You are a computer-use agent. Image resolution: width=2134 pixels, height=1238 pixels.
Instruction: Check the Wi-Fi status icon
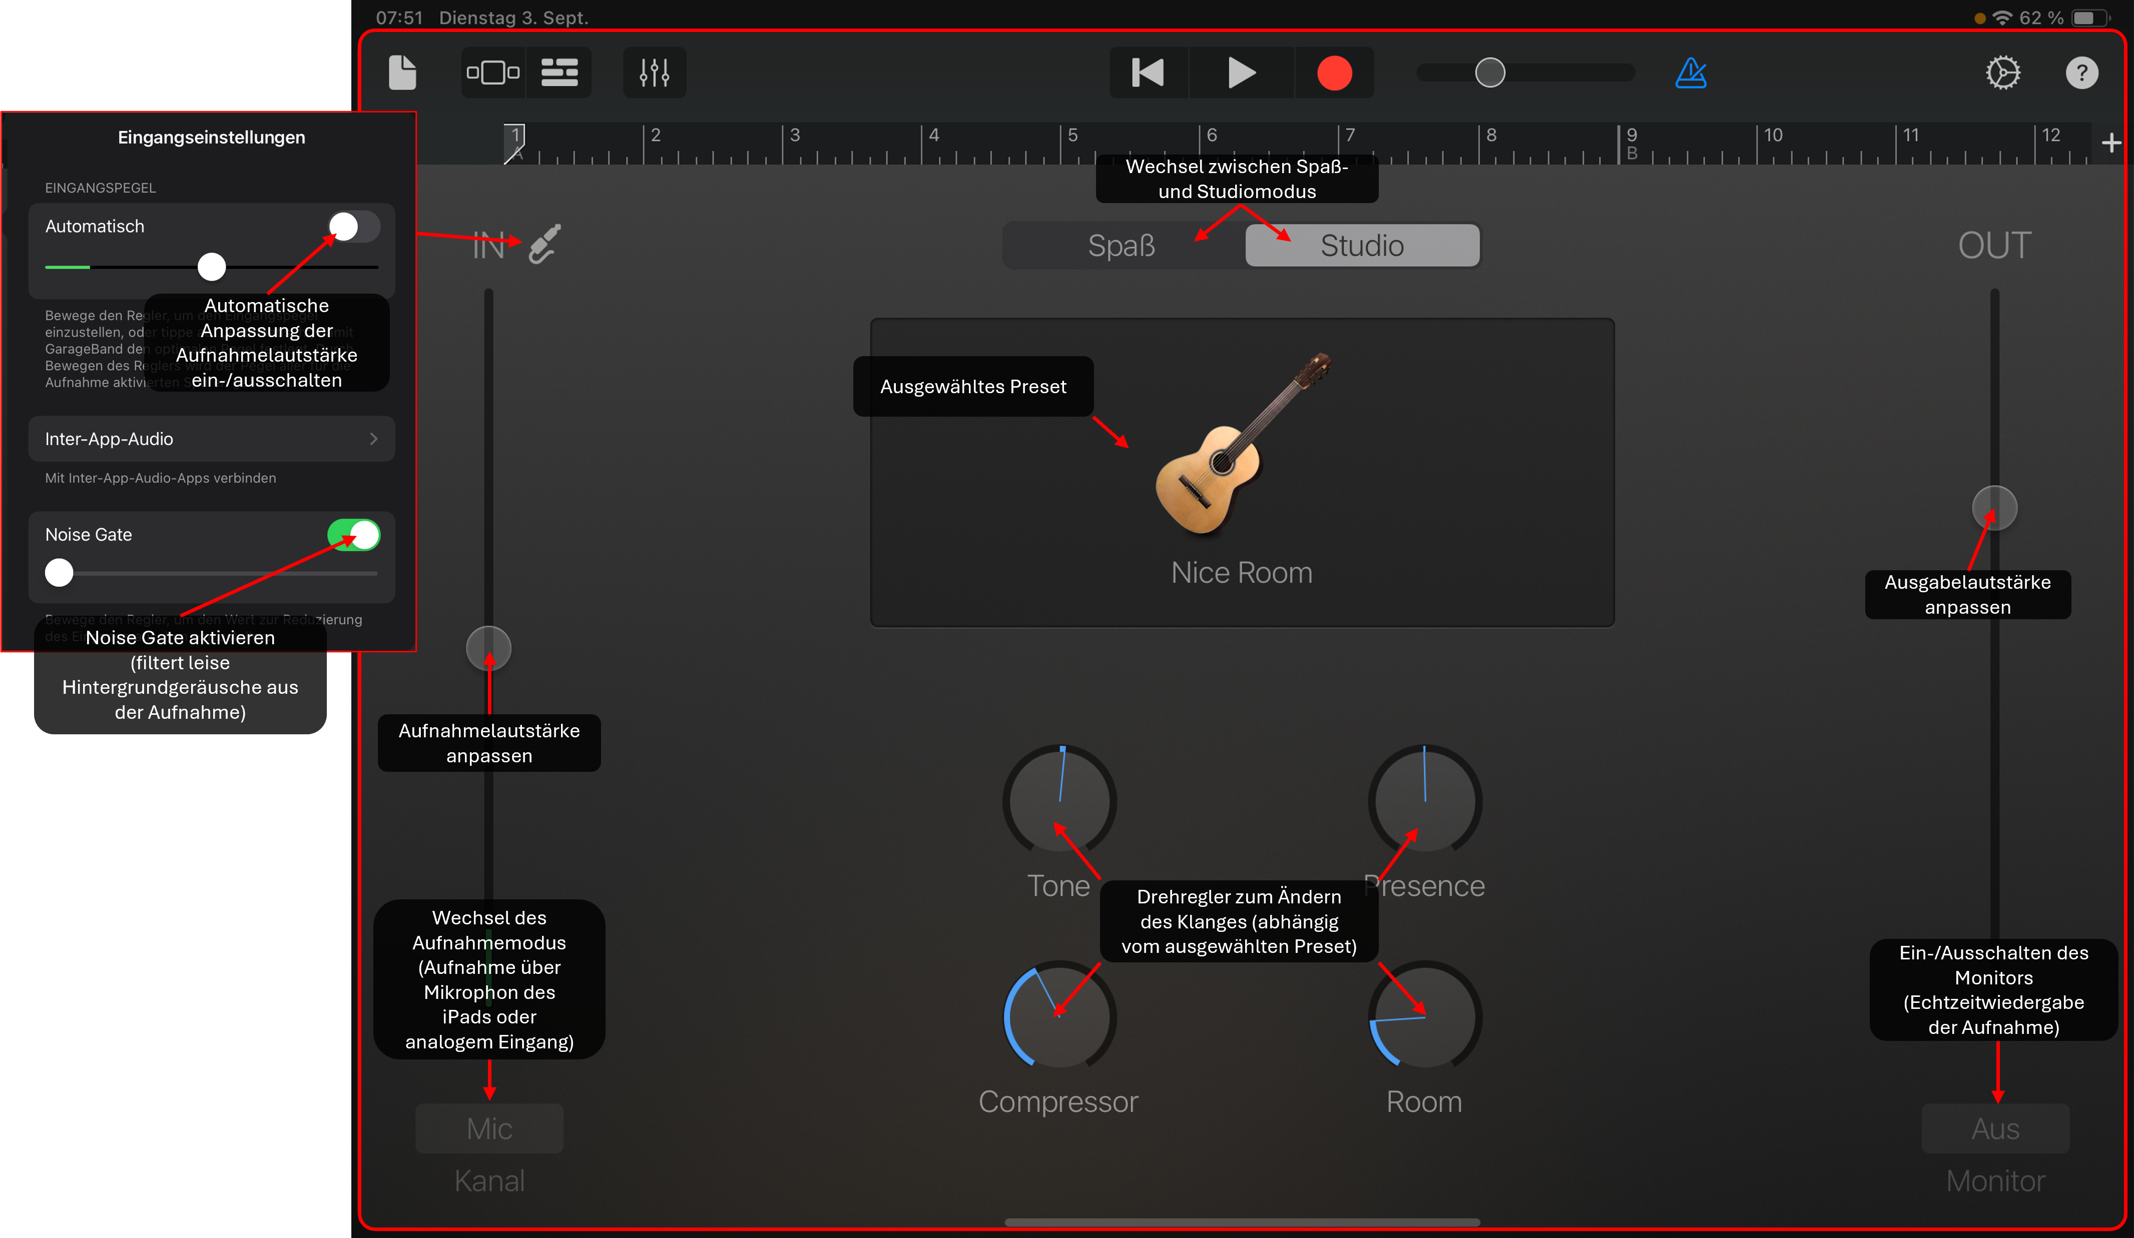click(2003, 18)
